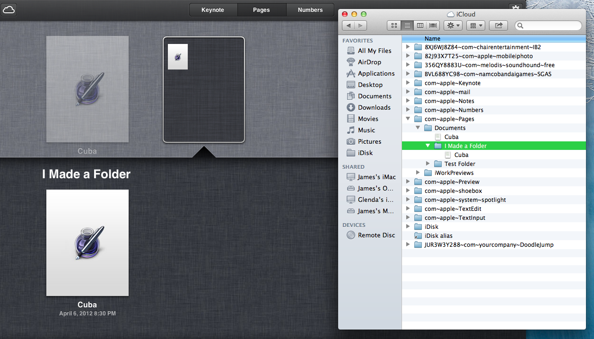This screenshot has height=339, width=594.
Task: Expand the com~apple~mobileiphoto folder
Action: pyautogui.click(x=408, y=56)
